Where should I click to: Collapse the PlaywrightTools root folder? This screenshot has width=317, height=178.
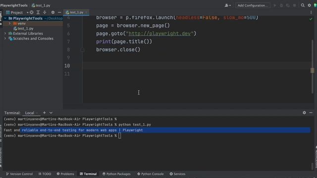(x=5, y=18)
